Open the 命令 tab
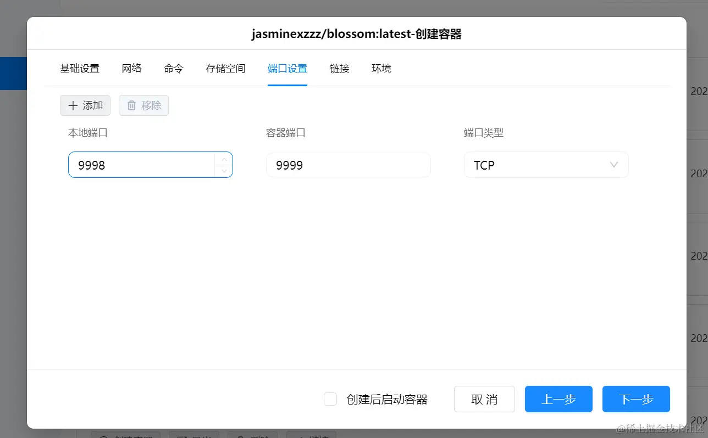This screenshot has width=708, height=438. (x=173, y=68)
